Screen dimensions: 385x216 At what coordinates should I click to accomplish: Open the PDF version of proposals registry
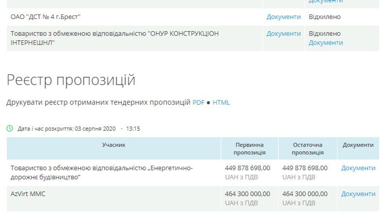(x=198, y=103)
